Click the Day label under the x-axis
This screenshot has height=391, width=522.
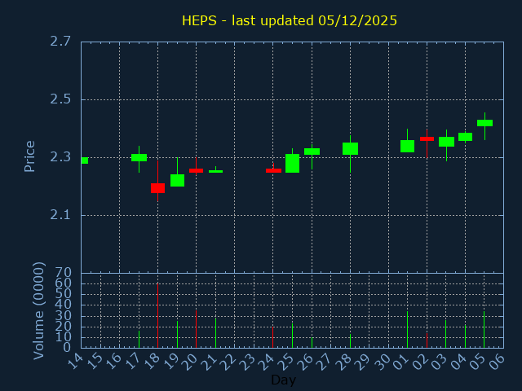tap(283, 380)
